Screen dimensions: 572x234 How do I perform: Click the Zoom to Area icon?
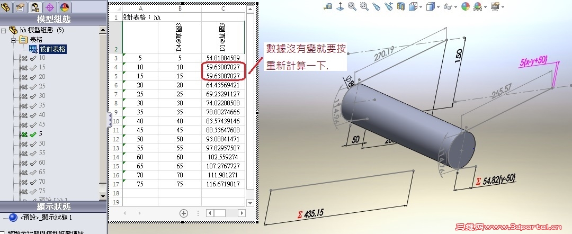pos(364,6)
